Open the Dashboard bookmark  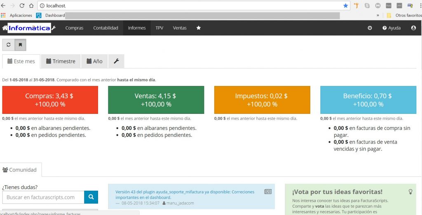click(x=50, y=15)
